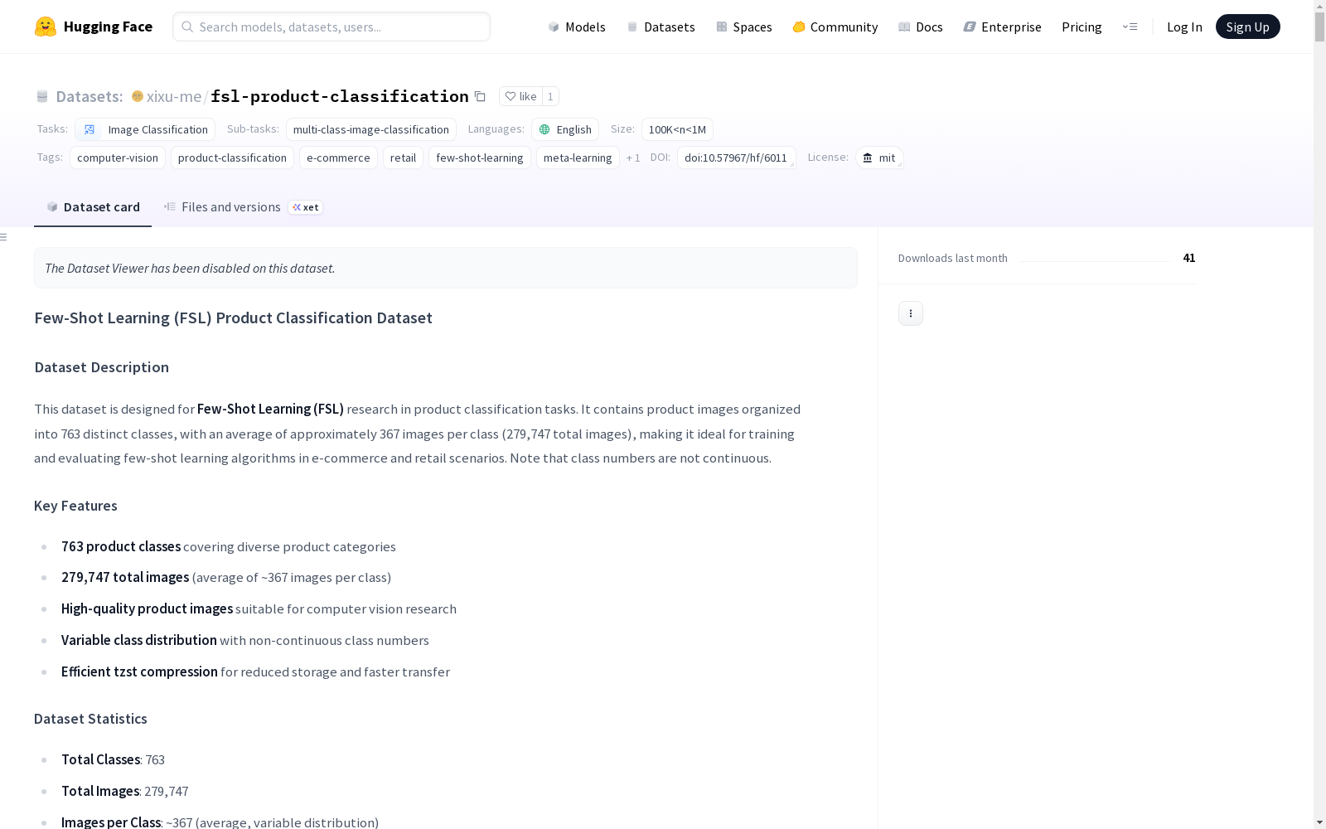The image size is (1326, 829).
Task: Click the Log In link
Action: pyautogui.click(x=1184, y=27)
